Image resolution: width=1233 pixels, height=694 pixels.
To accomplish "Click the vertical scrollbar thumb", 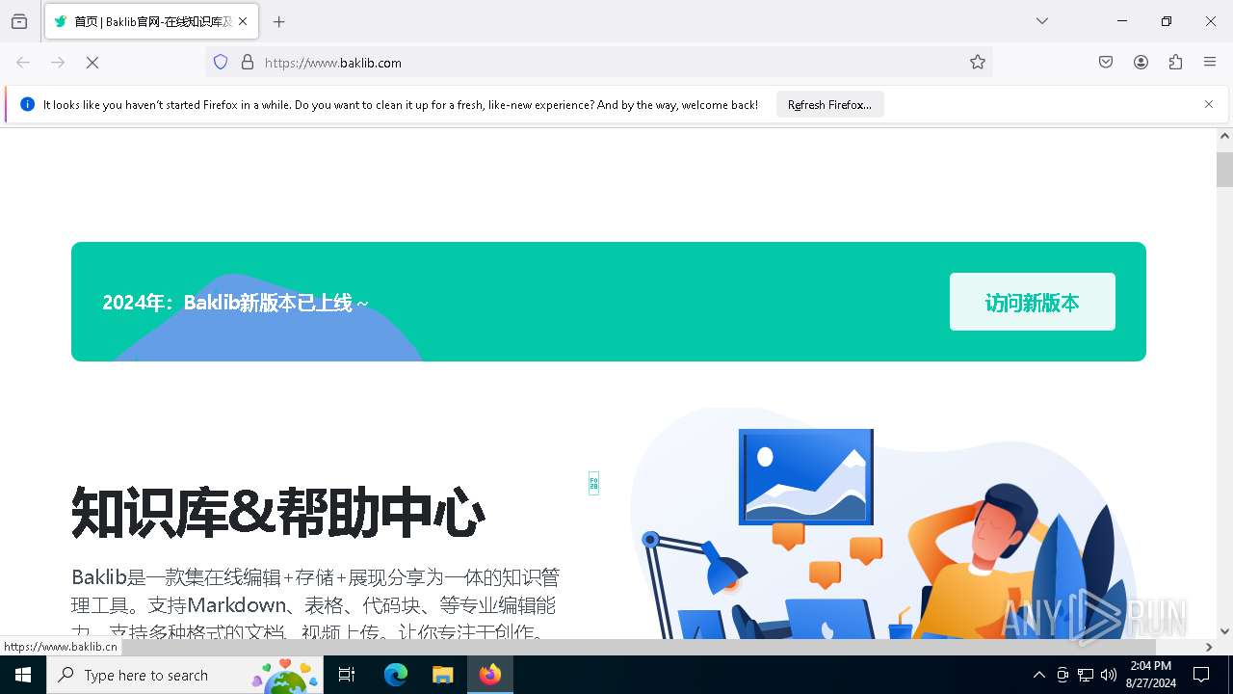I will [1224, 169].
